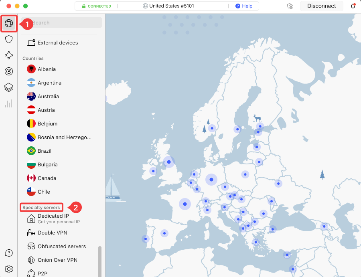Connect to Canada from the countries list
This screenshot has width=361, height=277.
point(48,178)
